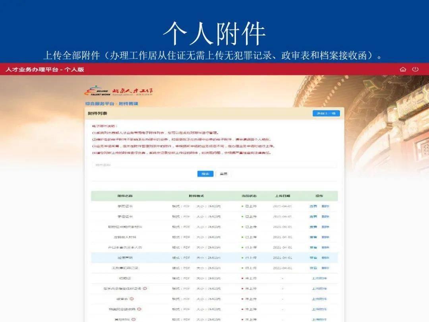The height and width of the screenshot is (322, 429).
Task: Click 删除 in the 无刑事犯罪记录 row
Action: (325, 268)
